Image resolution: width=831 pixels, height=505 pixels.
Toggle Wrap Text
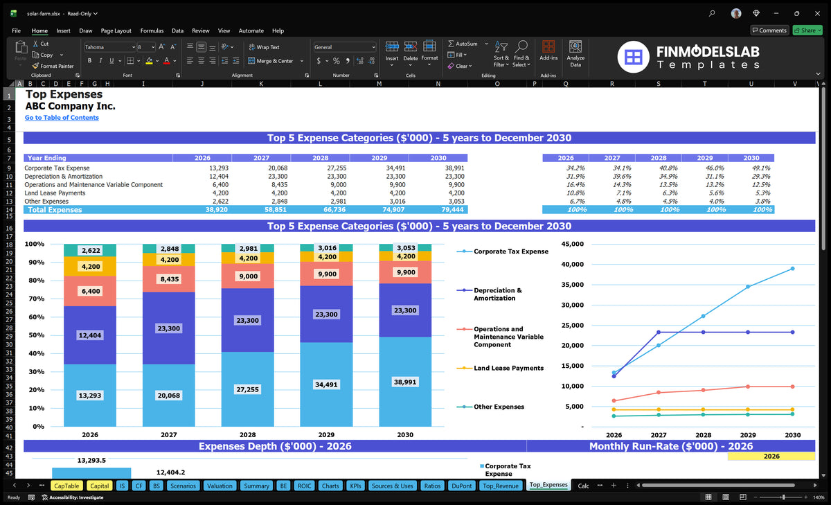264,47
